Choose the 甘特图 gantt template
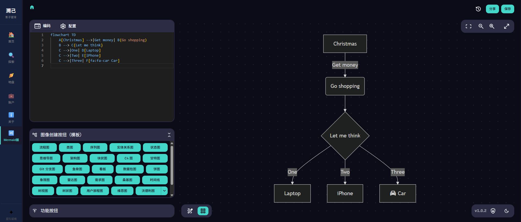This screenshot has width=521, height=222. pos(155,158)
